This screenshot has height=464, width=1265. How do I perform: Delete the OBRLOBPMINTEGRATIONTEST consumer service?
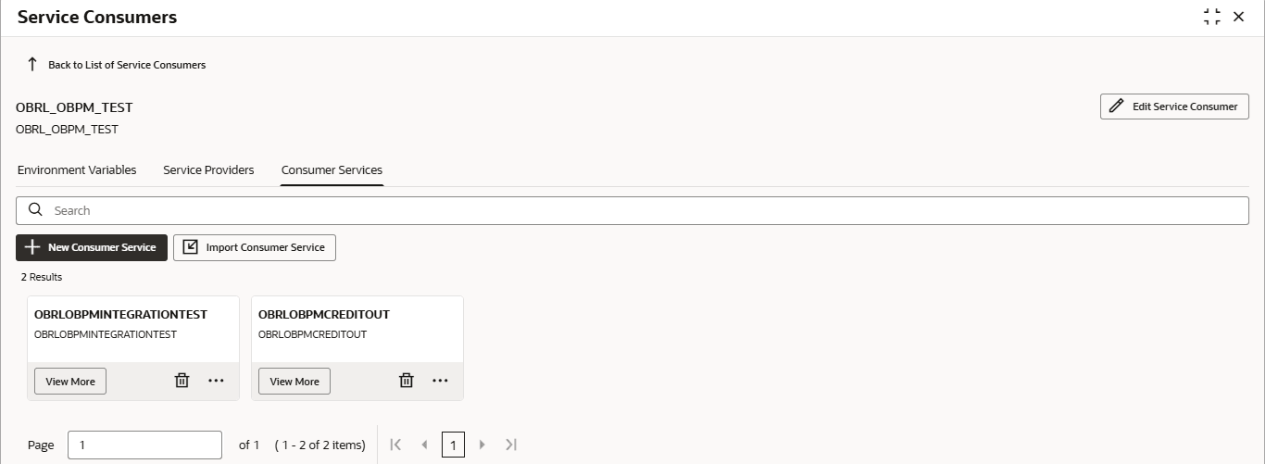(182, 381)
